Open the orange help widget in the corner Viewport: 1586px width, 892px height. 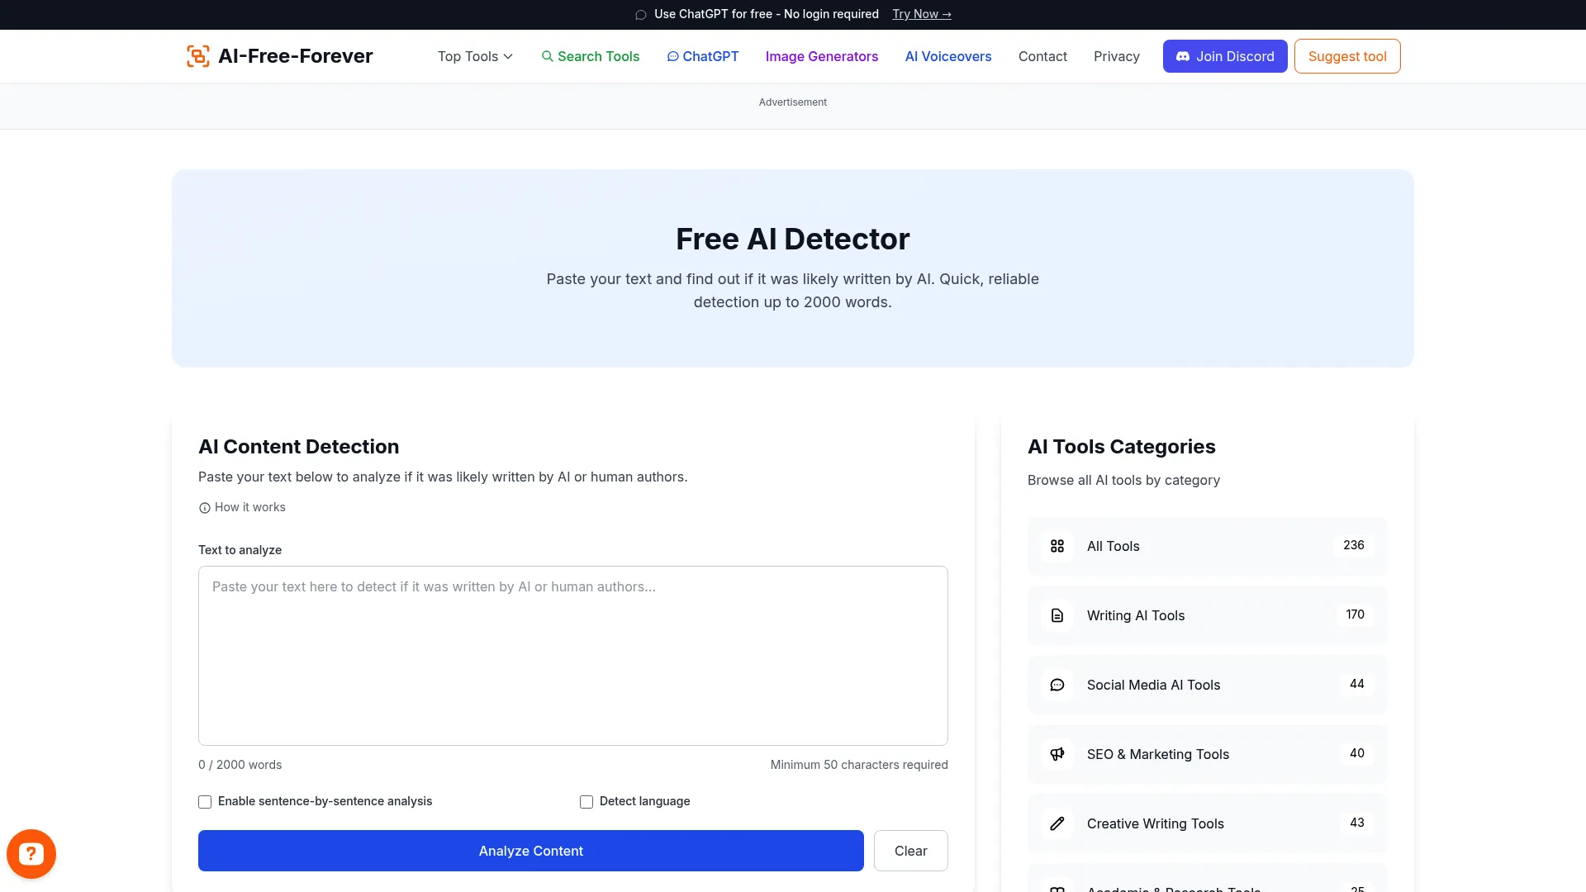31,853
